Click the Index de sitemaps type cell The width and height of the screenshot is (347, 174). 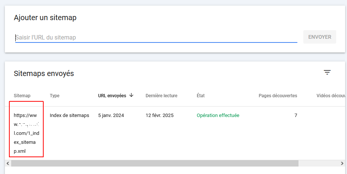69,116
